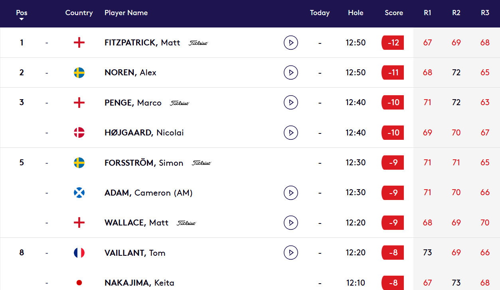Image resolution: width=500 pixels, height=290 pixels.
Task: Play Matt Wallace's video highlights
Action: pyautogui.click(x=291, y=222)
